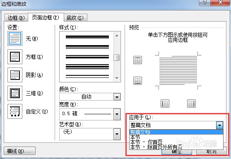Select 本节 option in the apply-to list
Screen dimensions: 231x159
point(176,137)
